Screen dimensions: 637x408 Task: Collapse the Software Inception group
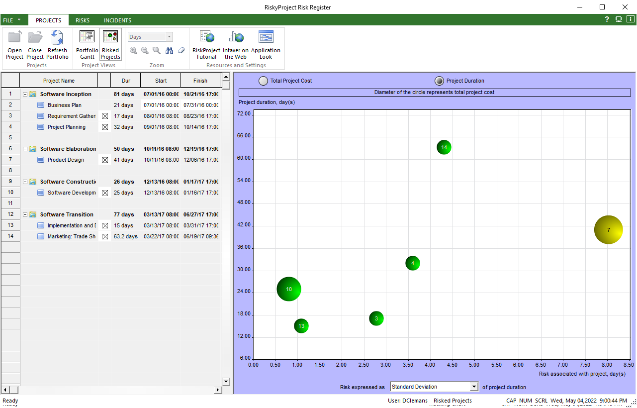click(x=25, y=94)
